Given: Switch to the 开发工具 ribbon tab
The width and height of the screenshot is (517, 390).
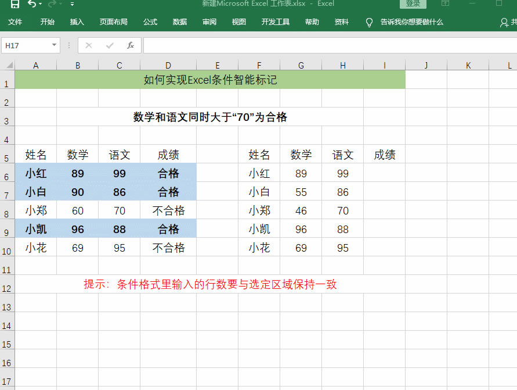Looking at the screenshot, I should (x=275, y=22).
